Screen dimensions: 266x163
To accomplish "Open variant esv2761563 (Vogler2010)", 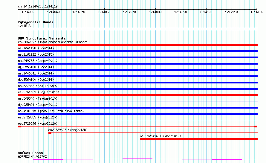I will click(39, 92).
